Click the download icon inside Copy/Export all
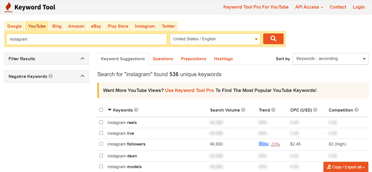The width and height of the screenshot is (372, 172). [329, 167]
